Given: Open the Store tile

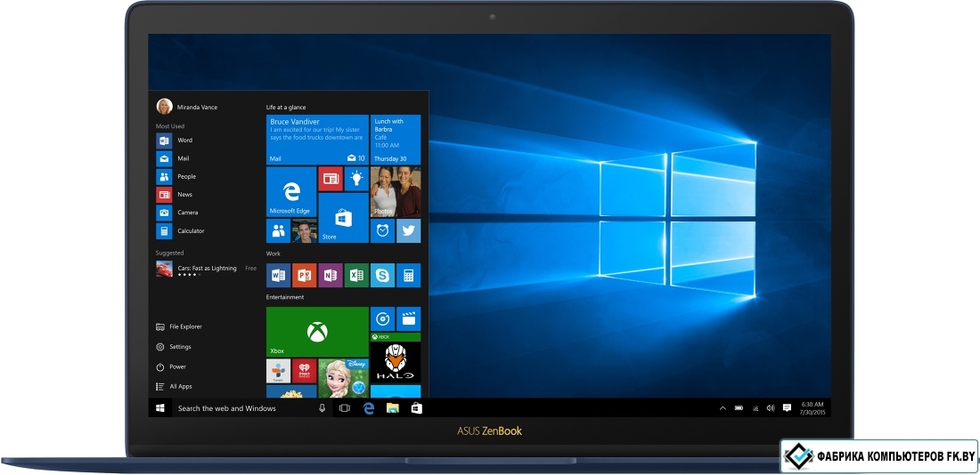Looking at the screenshot, I should 343,218.
